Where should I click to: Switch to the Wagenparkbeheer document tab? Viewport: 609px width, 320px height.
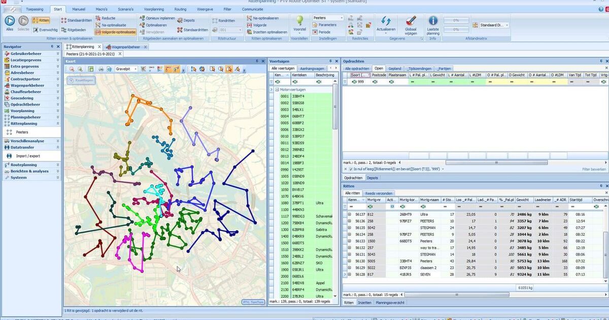[x=127, y=46]
